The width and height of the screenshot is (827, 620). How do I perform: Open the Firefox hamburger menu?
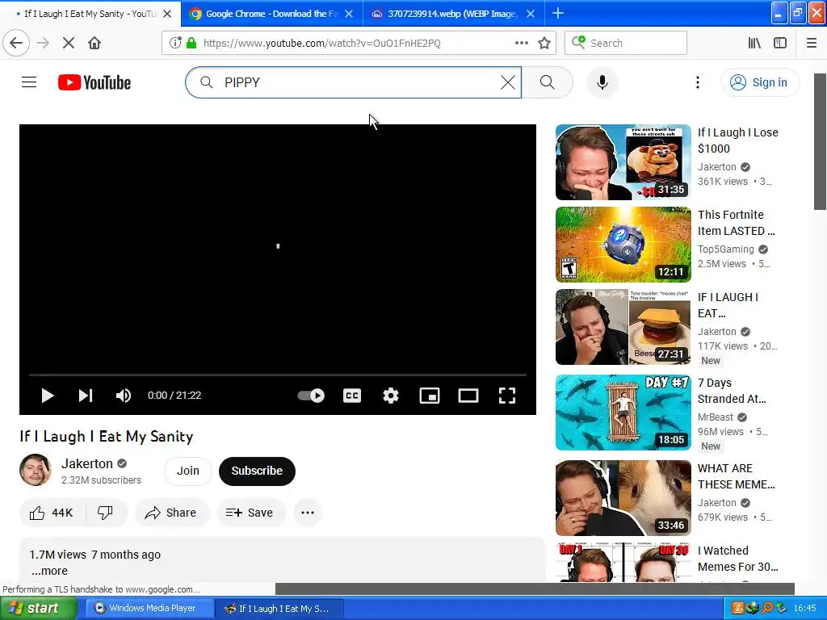pos(811,43)
